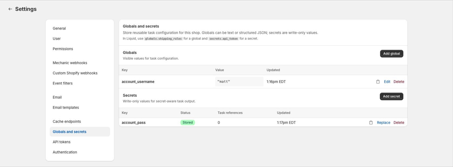Replace the account_pass secret
Screen dimensions: 453x167
(x=384, y=123)
